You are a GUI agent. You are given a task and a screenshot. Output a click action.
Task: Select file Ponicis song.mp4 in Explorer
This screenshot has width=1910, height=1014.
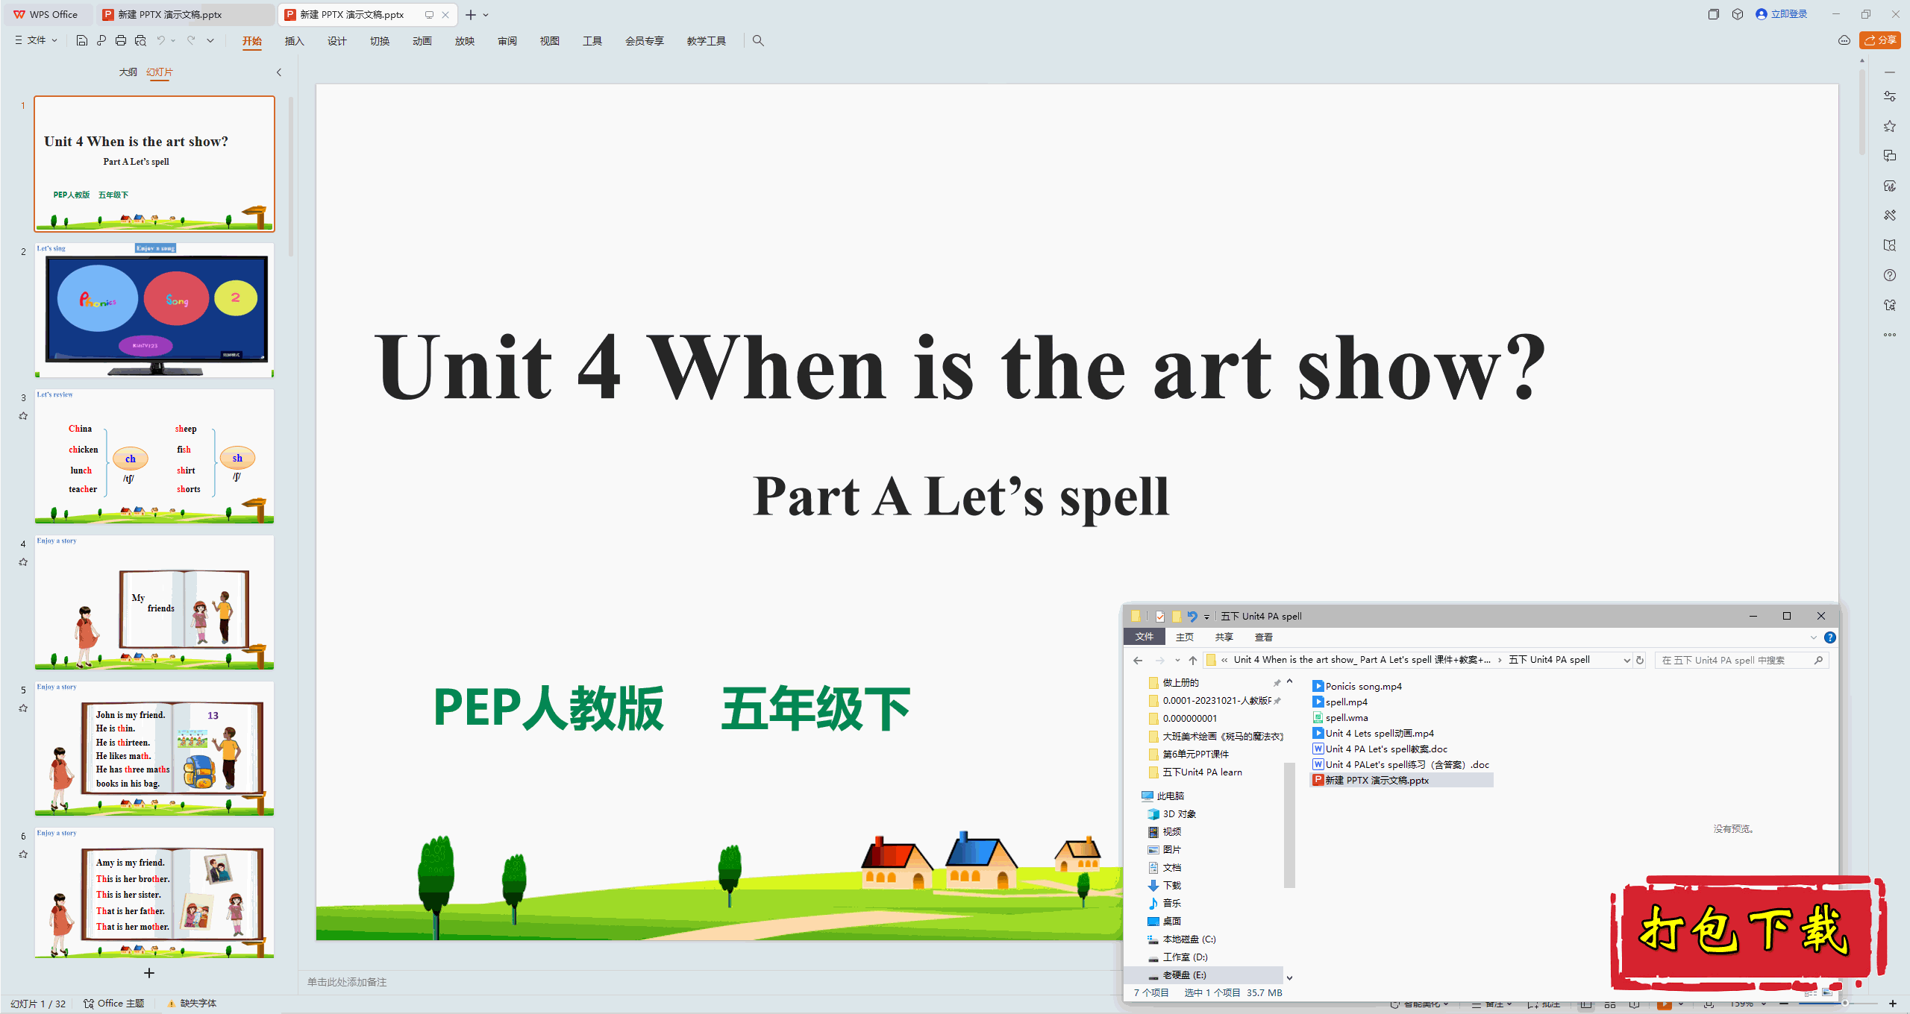(1356, 686)
